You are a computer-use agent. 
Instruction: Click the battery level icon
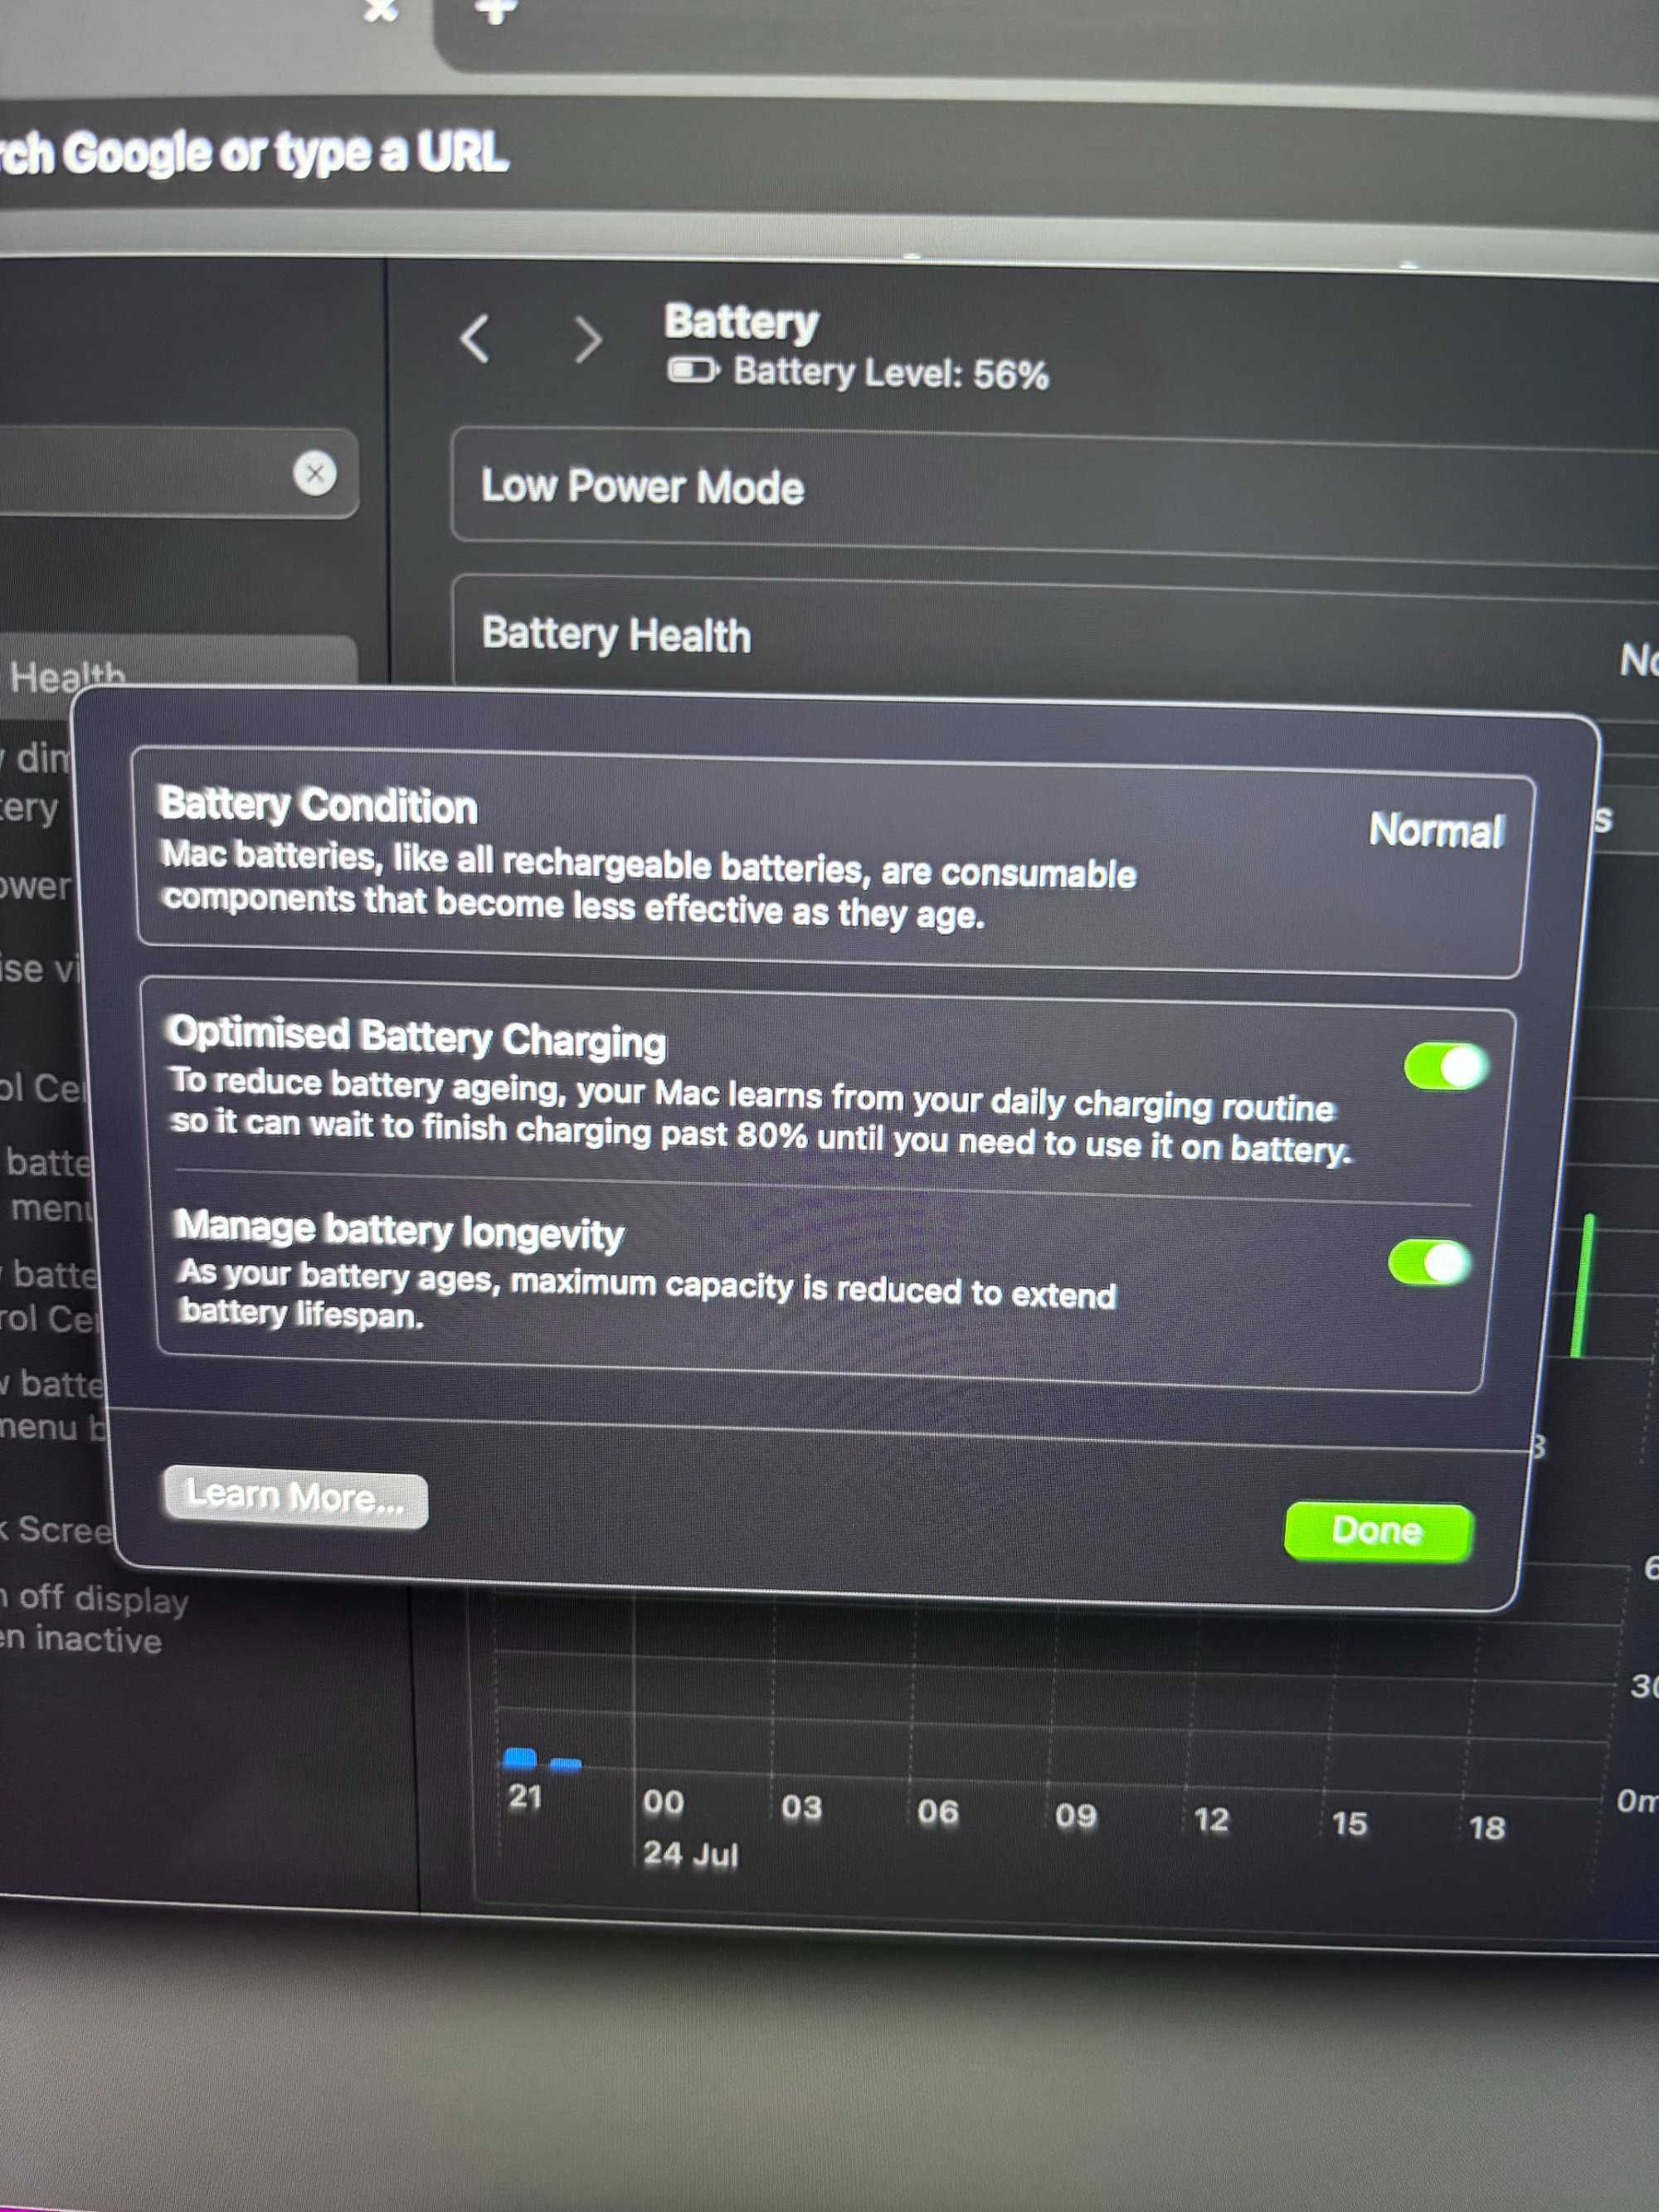tap(692, 371)
